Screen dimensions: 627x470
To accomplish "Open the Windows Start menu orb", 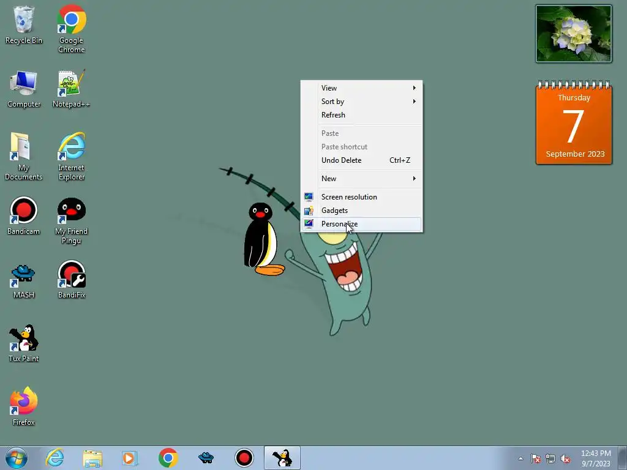I will [x=17, y=458].
